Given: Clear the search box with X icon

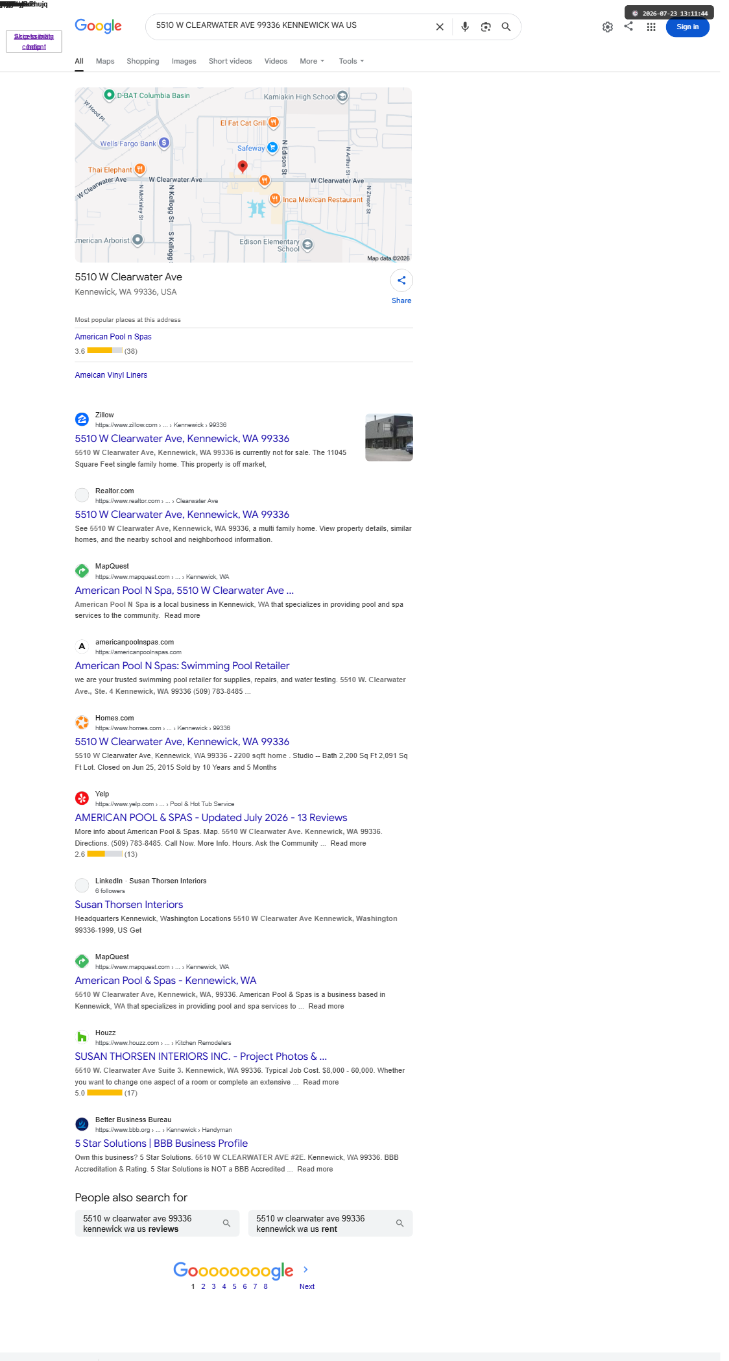Looking at the screenshot, I should pyautogui.click(x=440, y=27).
